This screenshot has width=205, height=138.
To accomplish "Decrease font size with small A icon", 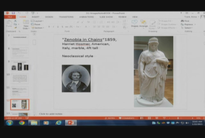I will coord(83,22).
